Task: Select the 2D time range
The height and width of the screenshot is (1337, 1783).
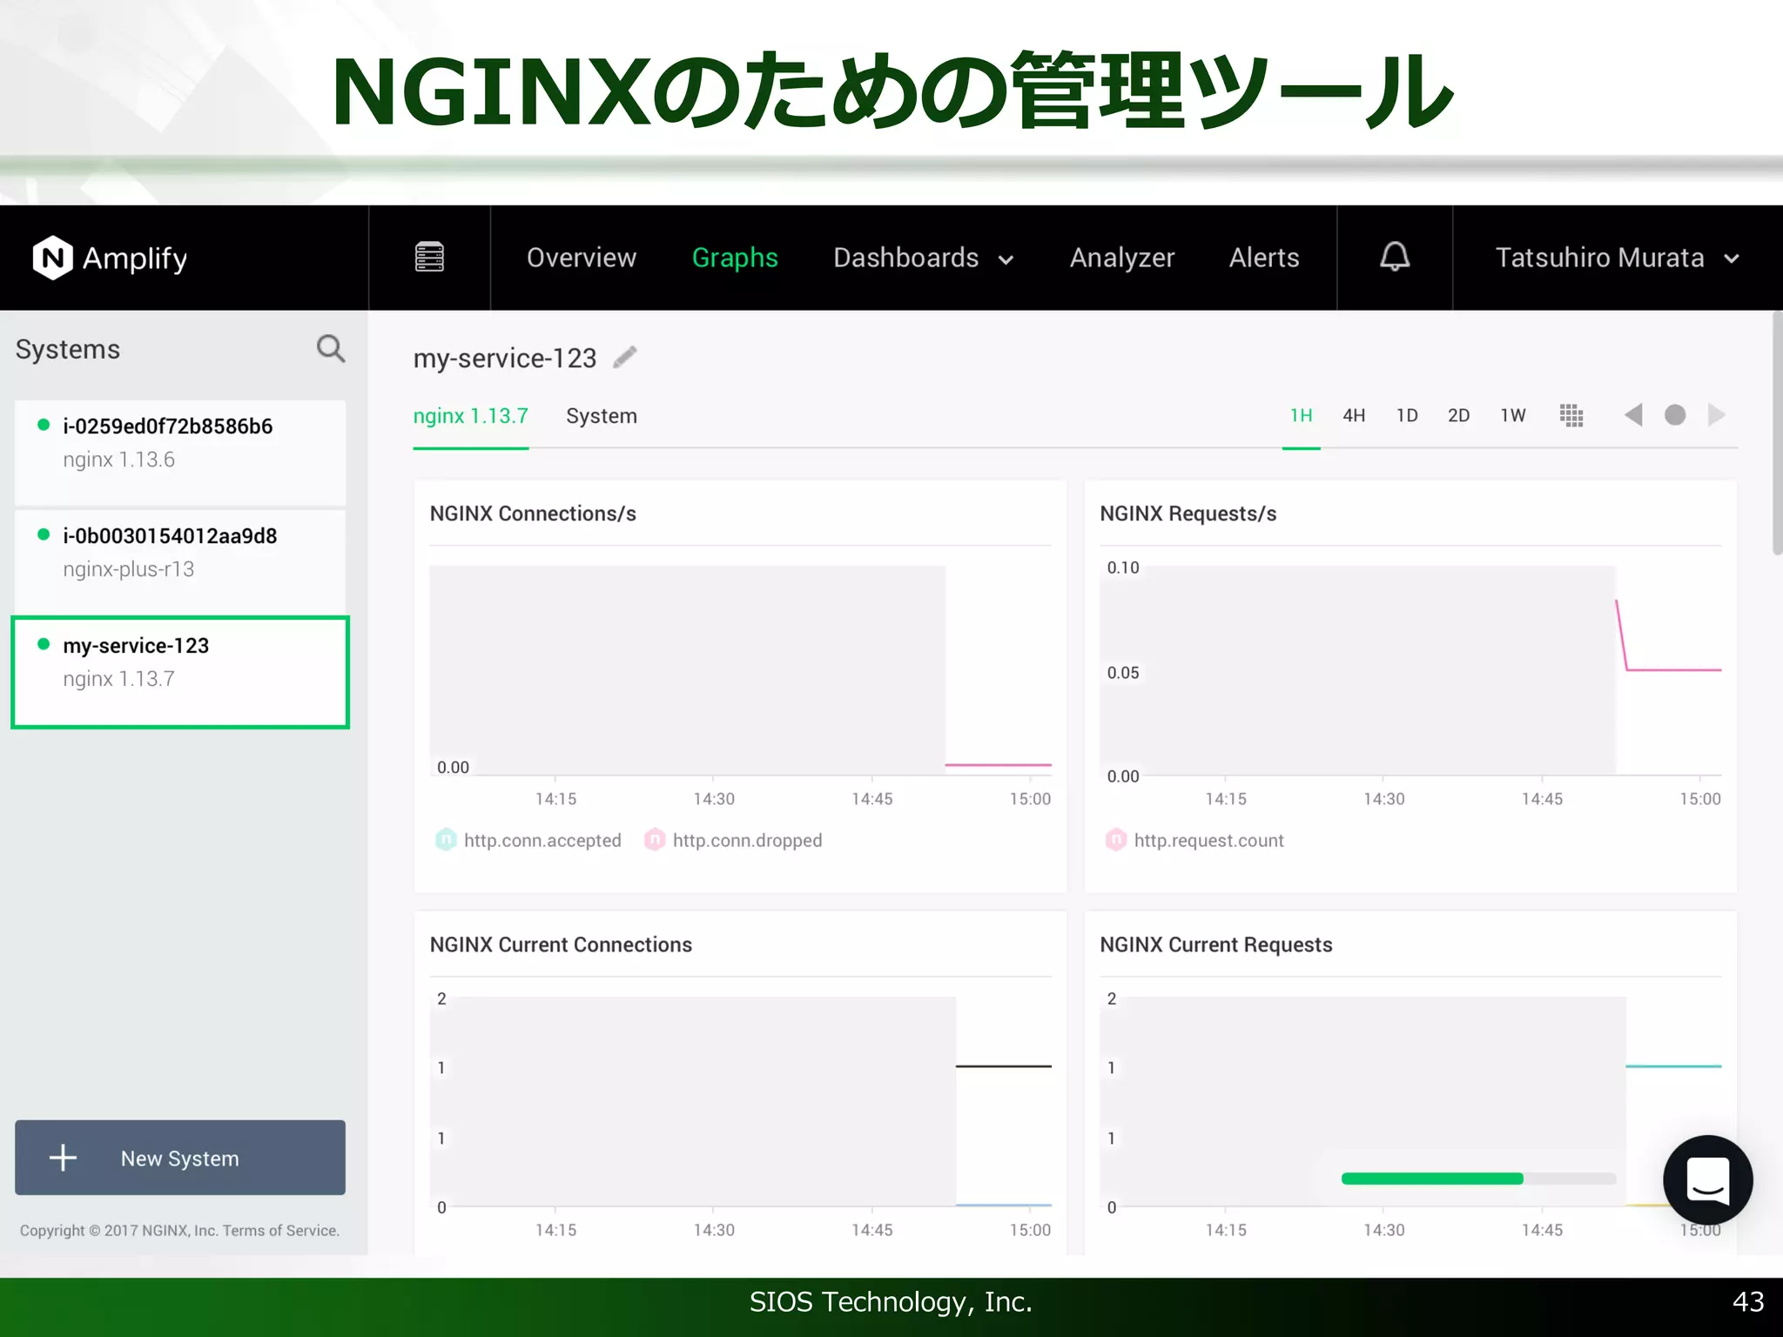Action: pos(1459,416)
